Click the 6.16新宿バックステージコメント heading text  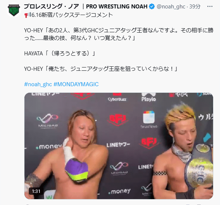[x=72, y=15]
